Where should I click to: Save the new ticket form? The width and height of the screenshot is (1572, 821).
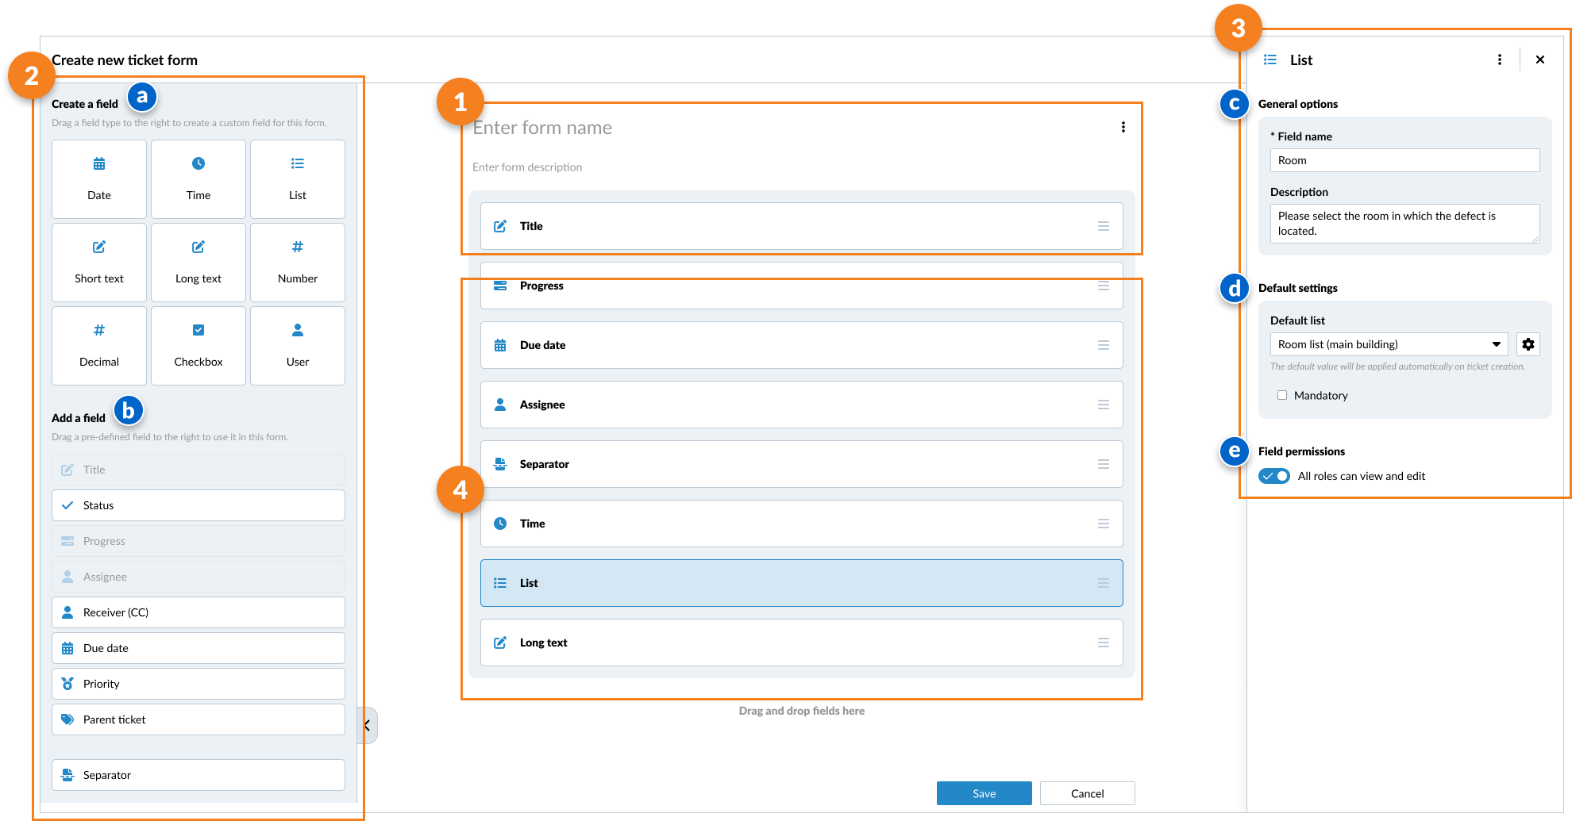click(984, 793)
